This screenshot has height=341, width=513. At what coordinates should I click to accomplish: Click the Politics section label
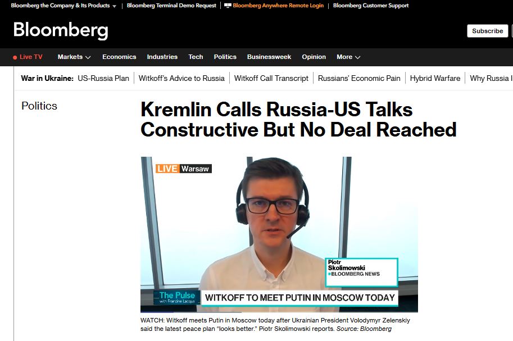tap(39, 106)
